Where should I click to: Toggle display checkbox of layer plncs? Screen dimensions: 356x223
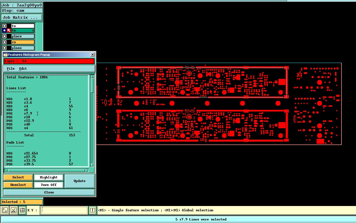pos(4,36)
